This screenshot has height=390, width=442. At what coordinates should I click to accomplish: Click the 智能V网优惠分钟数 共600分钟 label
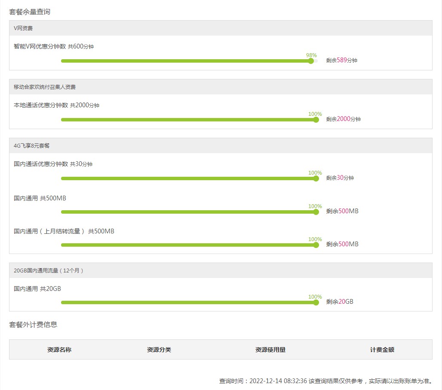pyautogui.click(x=54, y=47)
